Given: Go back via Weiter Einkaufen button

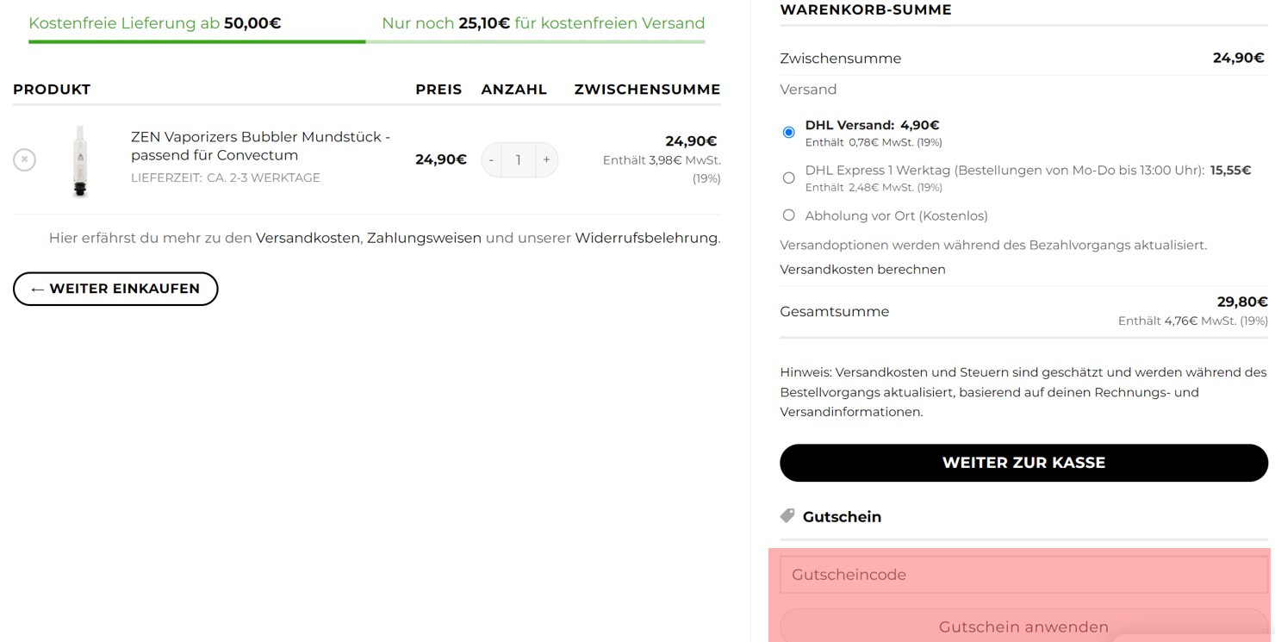Looking at the screenshot, I should 115,289.
